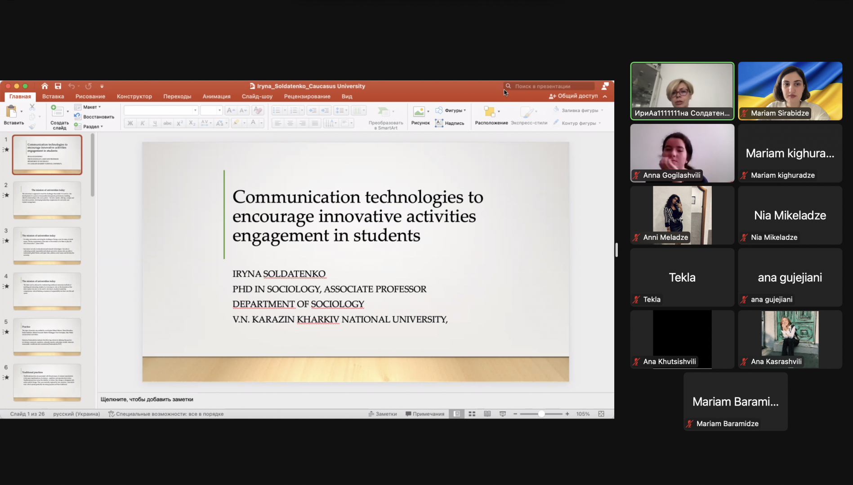This screenshot has width=853, height=485.
Task: Open the Слайд-шоу ribbon tab
Action: (x=257, y=97)
